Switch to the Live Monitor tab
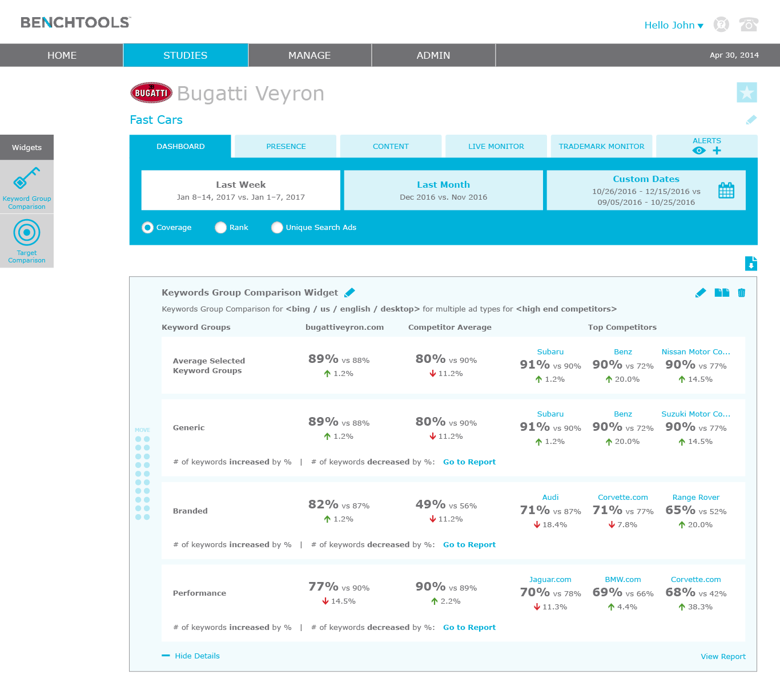Screen dimensions: 780x687 [x=496, y=147]
